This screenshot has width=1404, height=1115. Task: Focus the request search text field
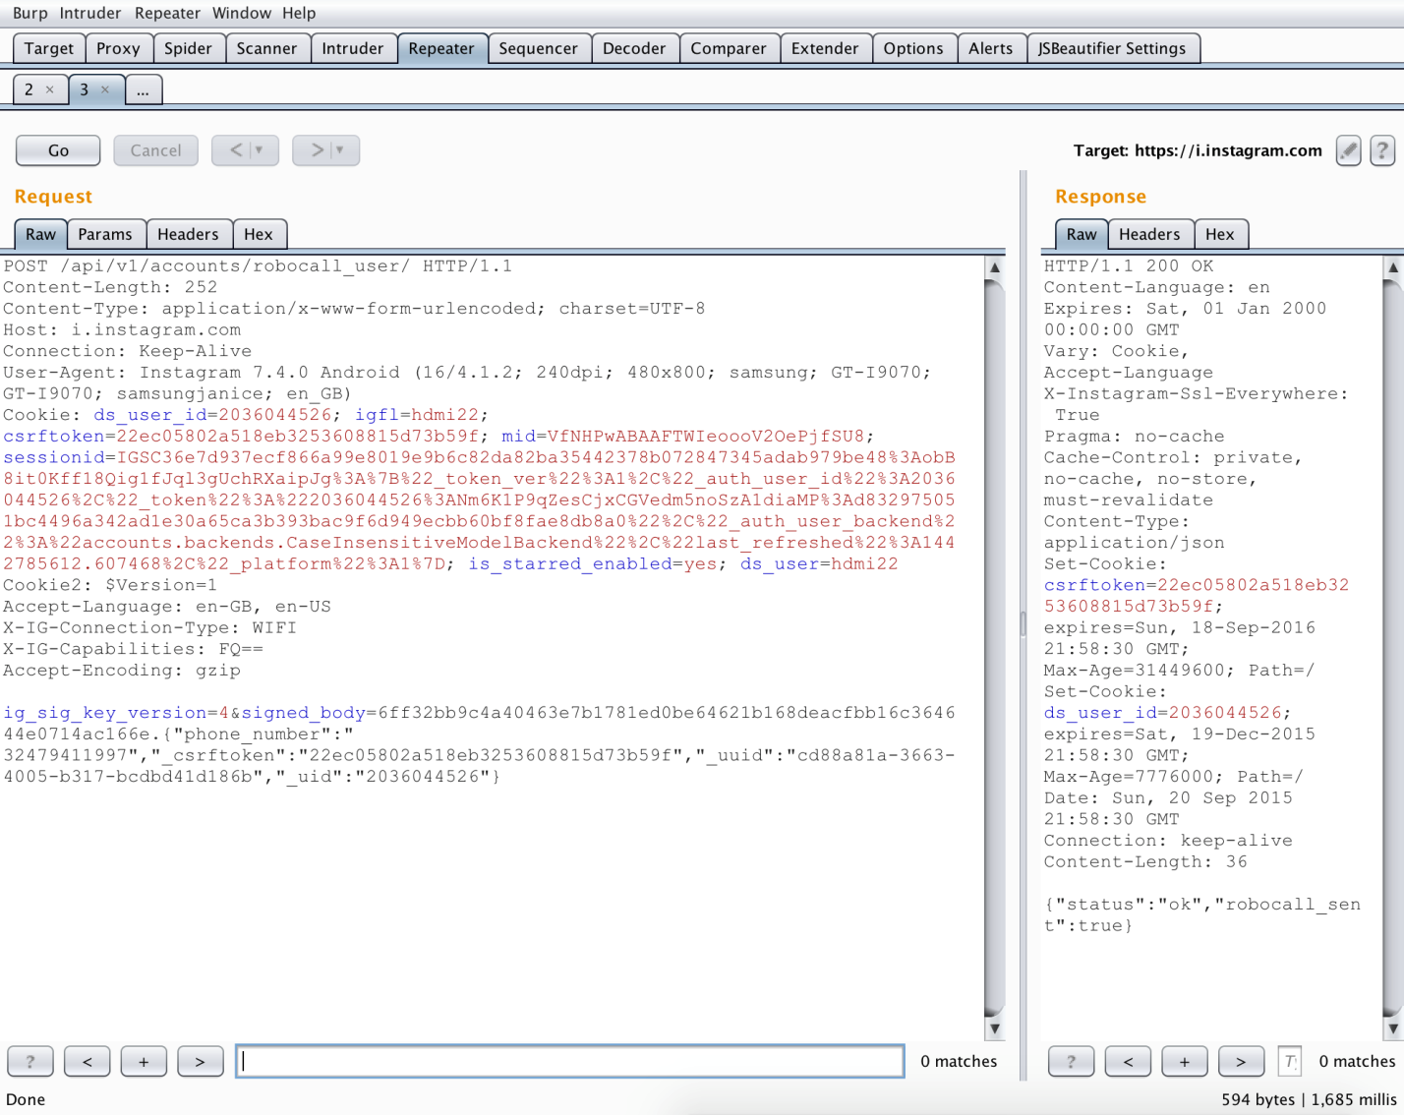tap(569, 1062)
